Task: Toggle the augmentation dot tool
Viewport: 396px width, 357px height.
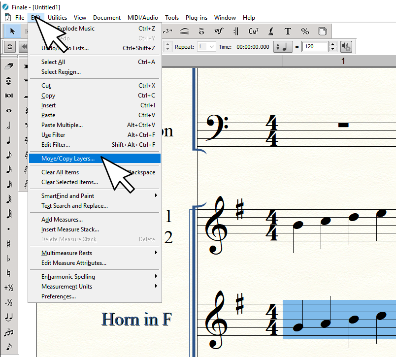Action: 9,229
